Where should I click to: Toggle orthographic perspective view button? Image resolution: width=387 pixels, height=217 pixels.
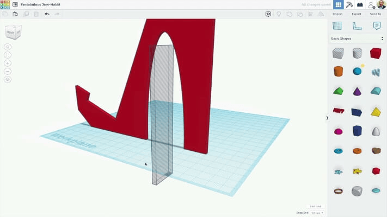[8, 79]
